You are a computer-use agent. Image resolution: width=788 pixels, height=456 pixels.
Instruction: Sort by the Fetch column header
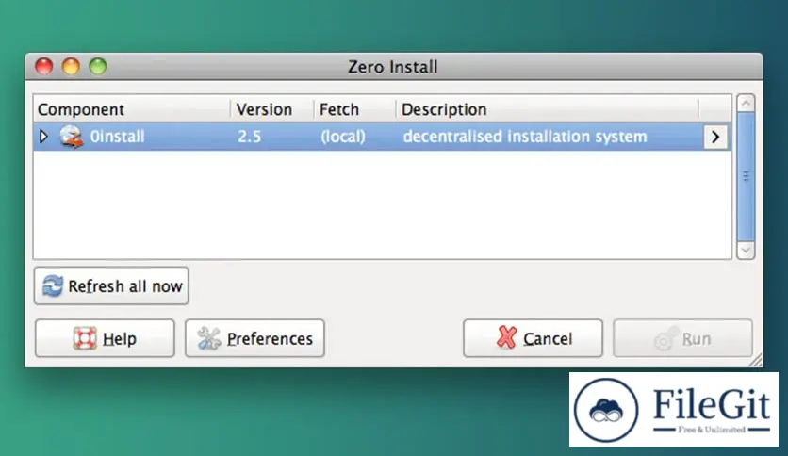coord(354,109)
